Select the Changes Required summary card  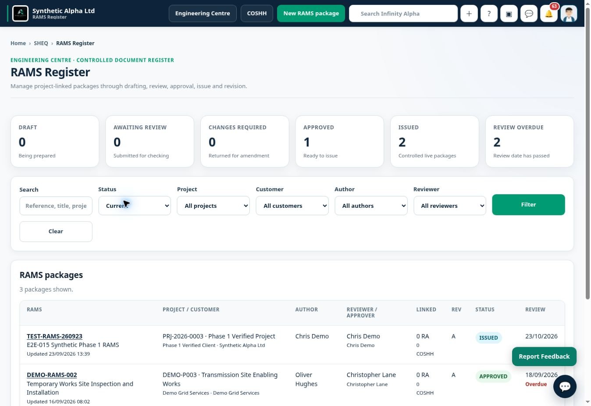click(x=245, y=141)
